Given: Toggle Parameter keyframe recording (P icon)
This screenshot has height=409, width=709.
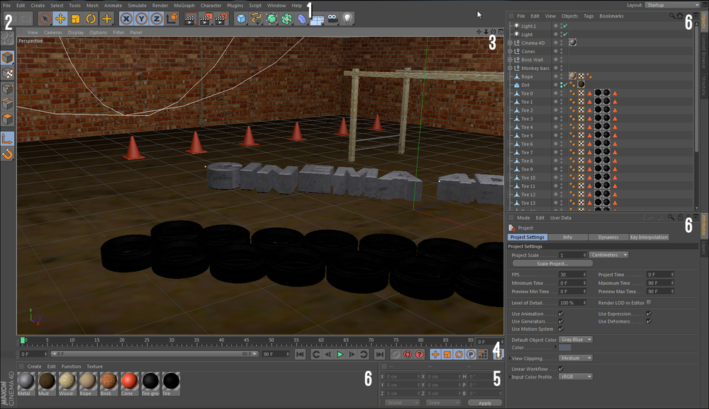Looking at the screenshot, I should click(x=471, y=355).
